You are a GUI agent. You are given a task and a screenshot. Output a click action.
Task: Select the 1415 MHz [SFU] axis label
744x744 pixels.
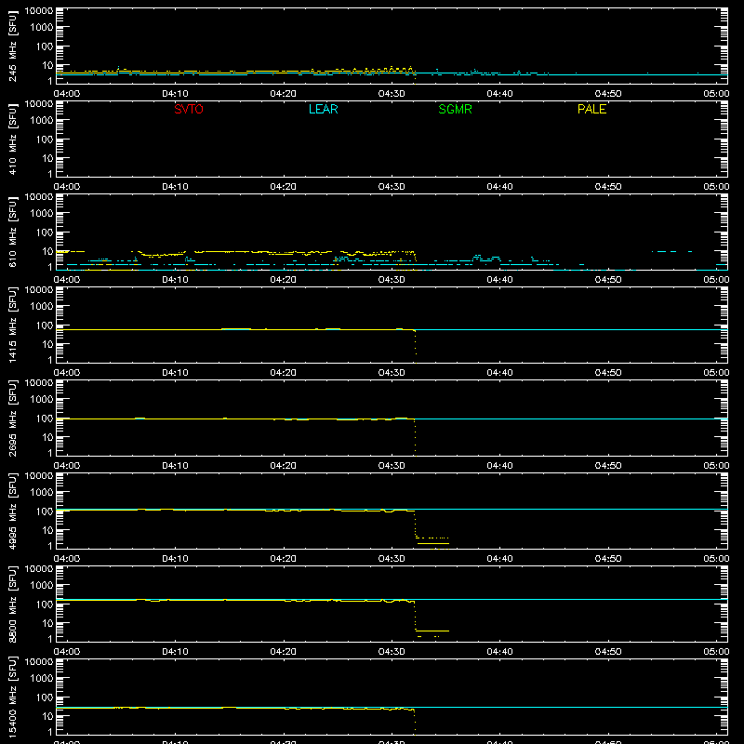click(x=13, y=325)
